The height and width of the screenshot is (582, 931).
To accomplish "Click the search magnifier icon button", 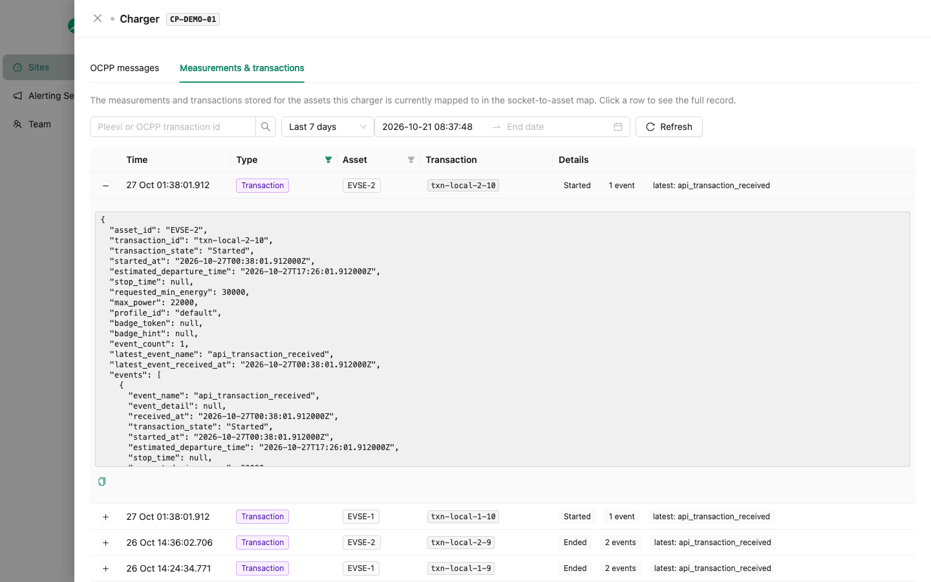I will [266, 127].
